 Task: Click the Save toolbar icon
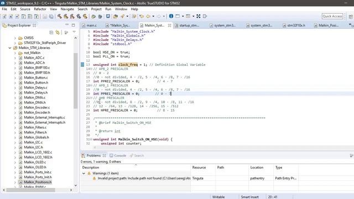tap(45, 16)
